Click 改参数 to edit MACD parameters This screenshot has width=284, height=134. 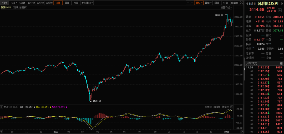tap(208, 107)
